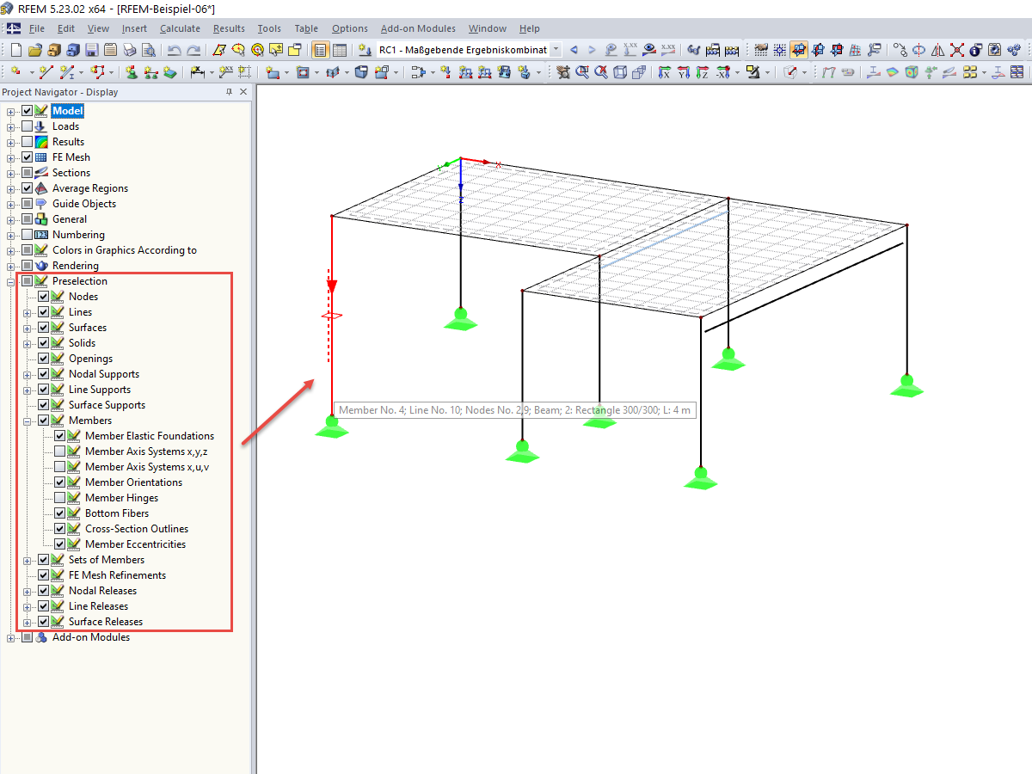1032x774 pixels.
Task: Collapse the Members tree node
Action: tap(28, 421)
